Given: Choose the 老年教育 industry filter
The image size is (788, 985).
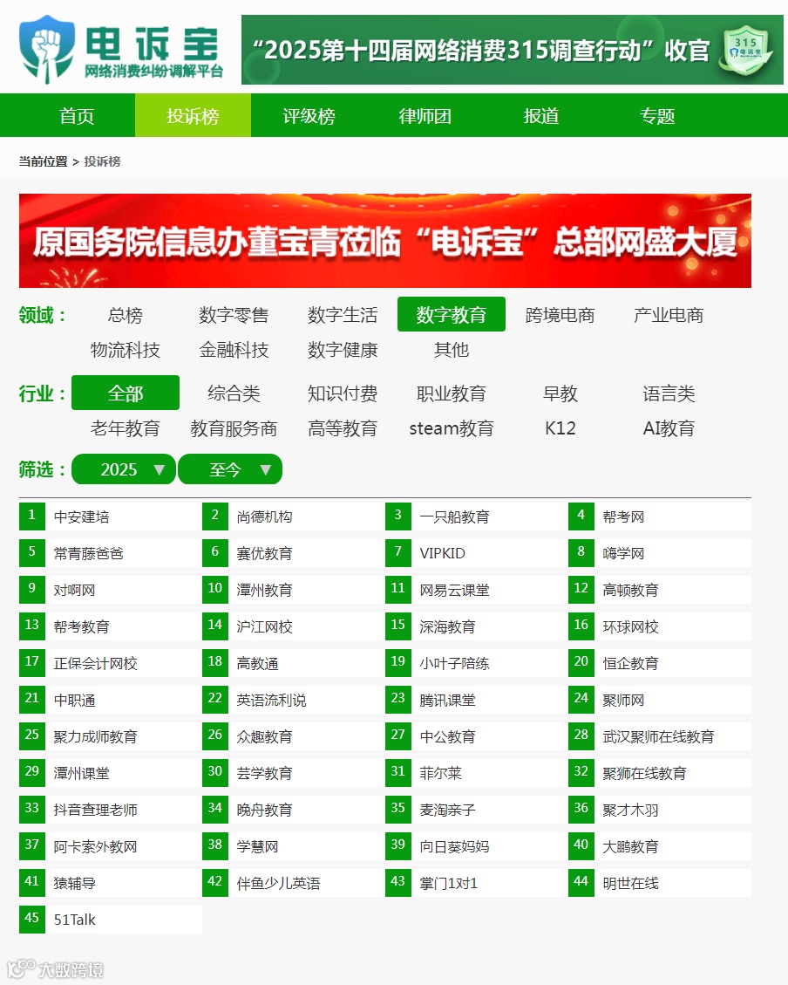Looking at the screenshot, I should coord(126,428).
